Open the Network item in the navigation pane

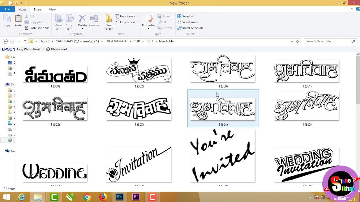[10, 151]
